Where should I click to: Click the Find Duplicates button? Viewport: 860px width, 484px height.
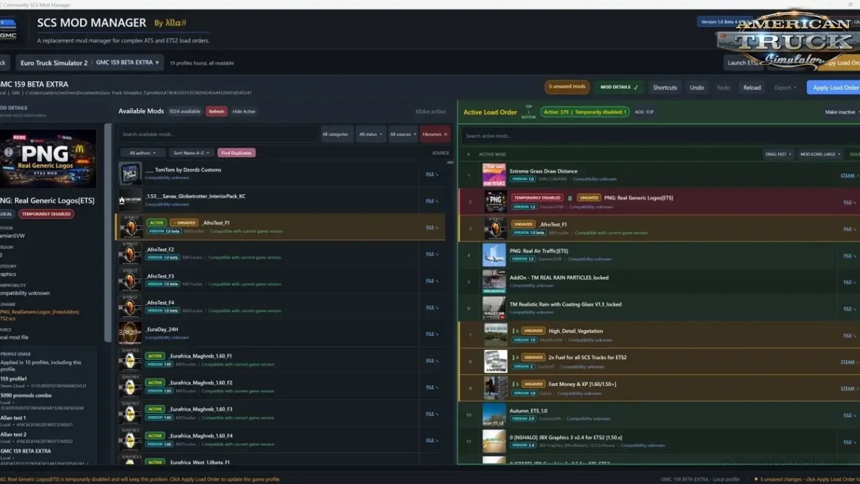click(x=236, y=153)
